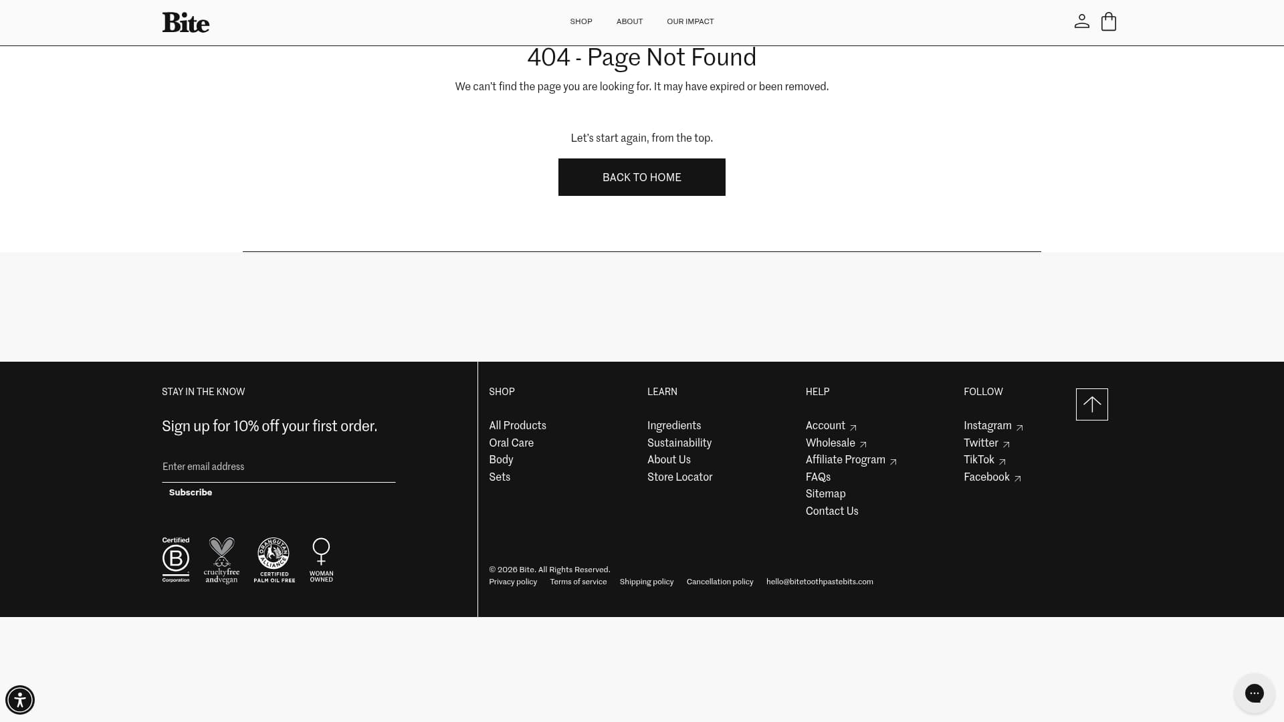This screenshot has height=722, width=1284.
Task: Click the BACK TO HOME button
Action: (x=641, y=177)
